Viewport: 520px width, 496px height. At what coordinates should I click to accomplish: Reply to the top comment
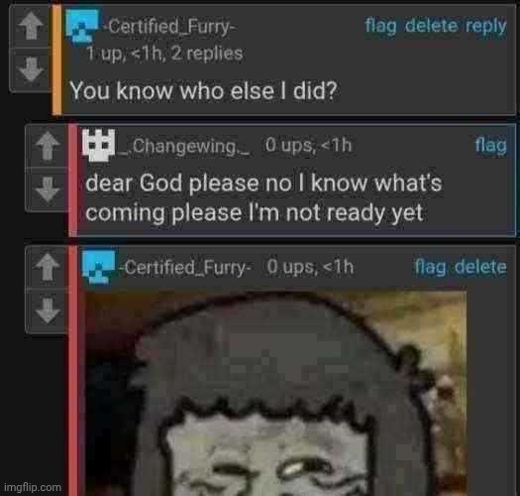[x=486, y=26]
